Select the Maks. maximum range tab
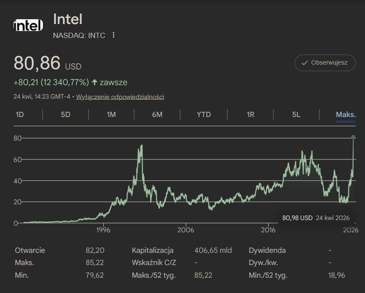Viewport: 365px width, 293px height. tap(346, 114)
